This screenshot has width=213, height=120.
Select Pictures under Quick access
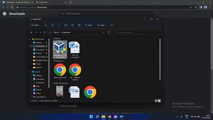tap(39, 53)
